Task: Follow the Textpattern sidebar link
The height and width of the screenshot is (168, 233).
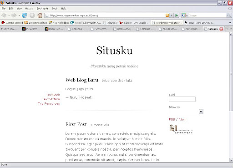Action: pos(51,99)
